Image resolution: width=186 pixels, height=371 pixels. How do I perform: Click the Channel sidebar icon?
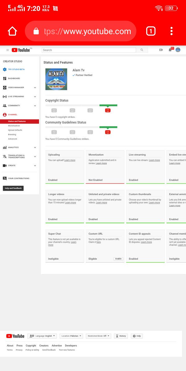point(5,115)
